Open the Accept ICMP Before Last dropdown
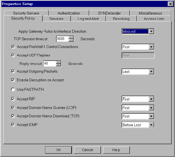 pos(151,125)
